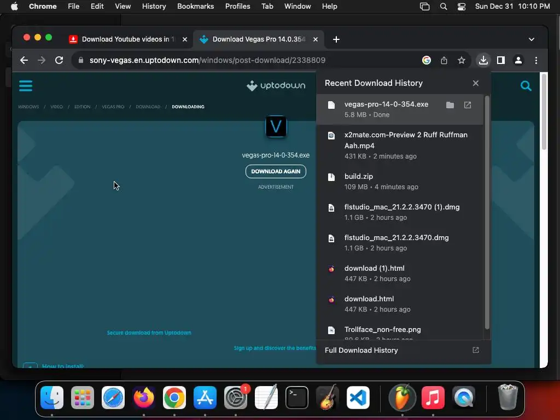Click the address bar URL
The image size is (560, 420).
[x=207, y=60]
